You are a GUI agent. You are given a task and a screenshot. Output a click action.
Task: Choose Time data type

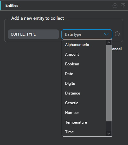point(84,132)
